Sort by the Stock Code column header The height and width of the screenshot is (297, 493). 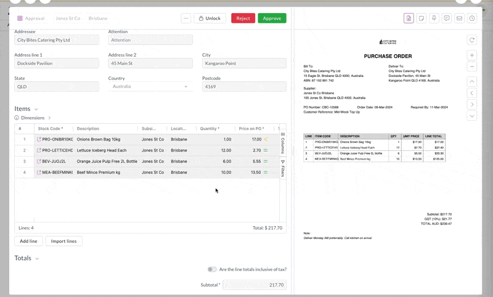51,129
